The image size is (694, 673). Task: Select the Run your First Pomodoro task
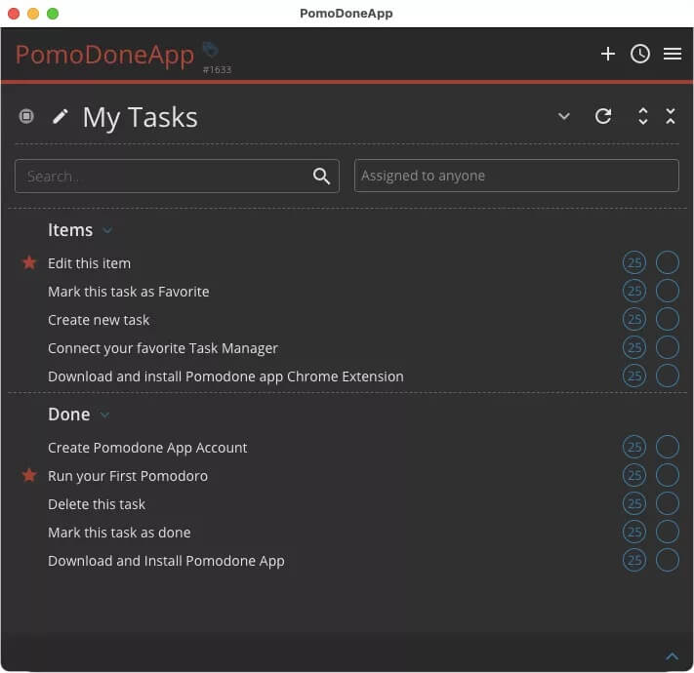[x=128, y=476]
